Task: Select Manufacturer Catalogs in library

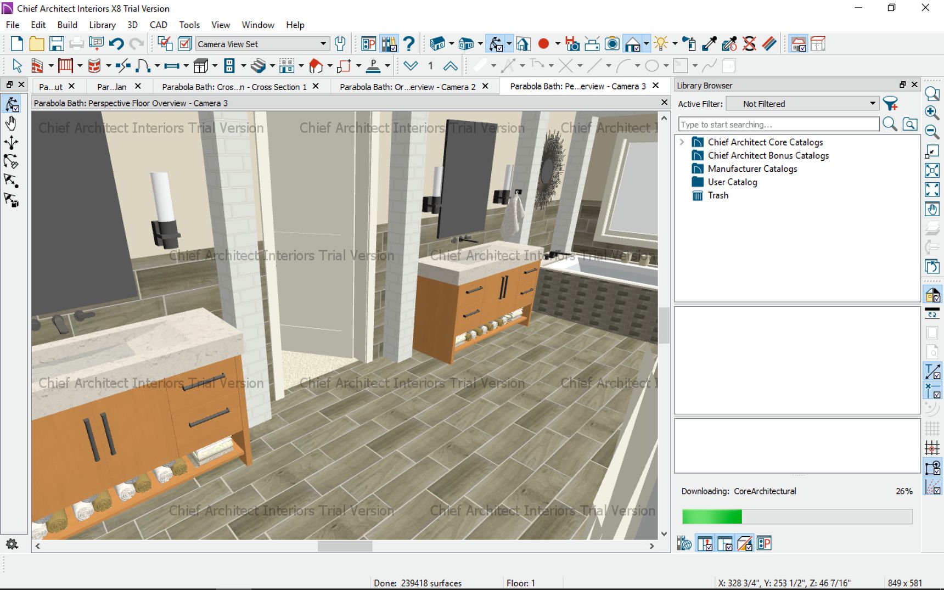Action: pyautogui.click(x=752, y=168)
